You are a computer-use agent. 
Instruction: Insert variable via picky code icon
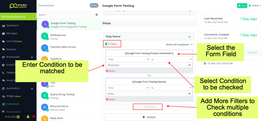(x=190, y=94)
